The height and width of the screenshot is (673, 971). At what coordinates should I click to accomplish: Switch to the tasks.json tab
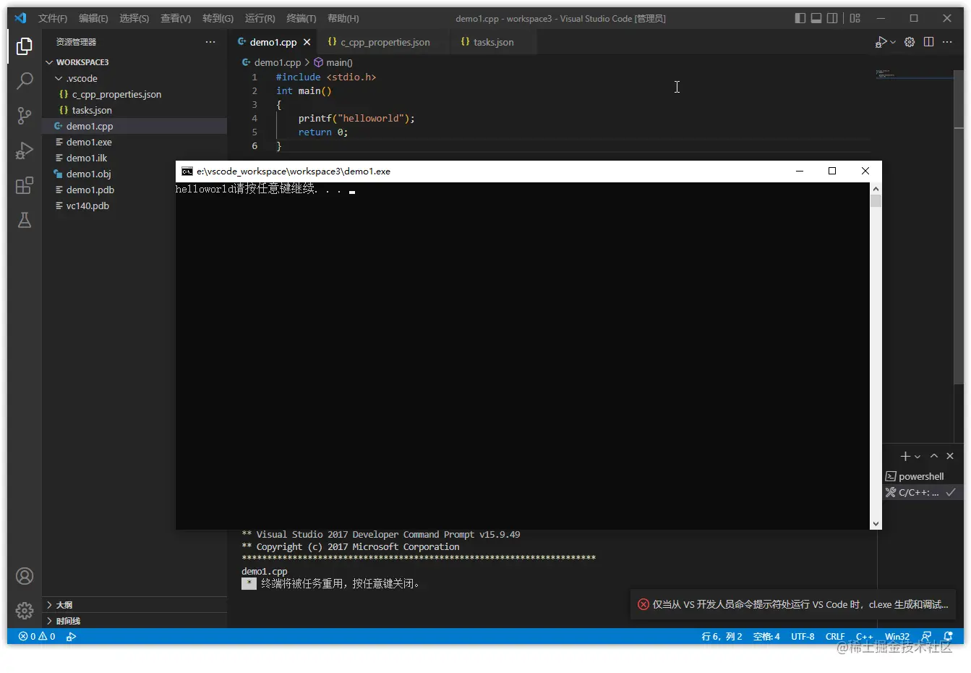[x=494, y=42]
